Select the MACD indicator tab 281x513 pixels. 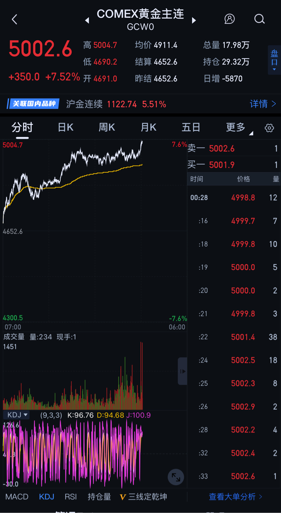point(17,497)
